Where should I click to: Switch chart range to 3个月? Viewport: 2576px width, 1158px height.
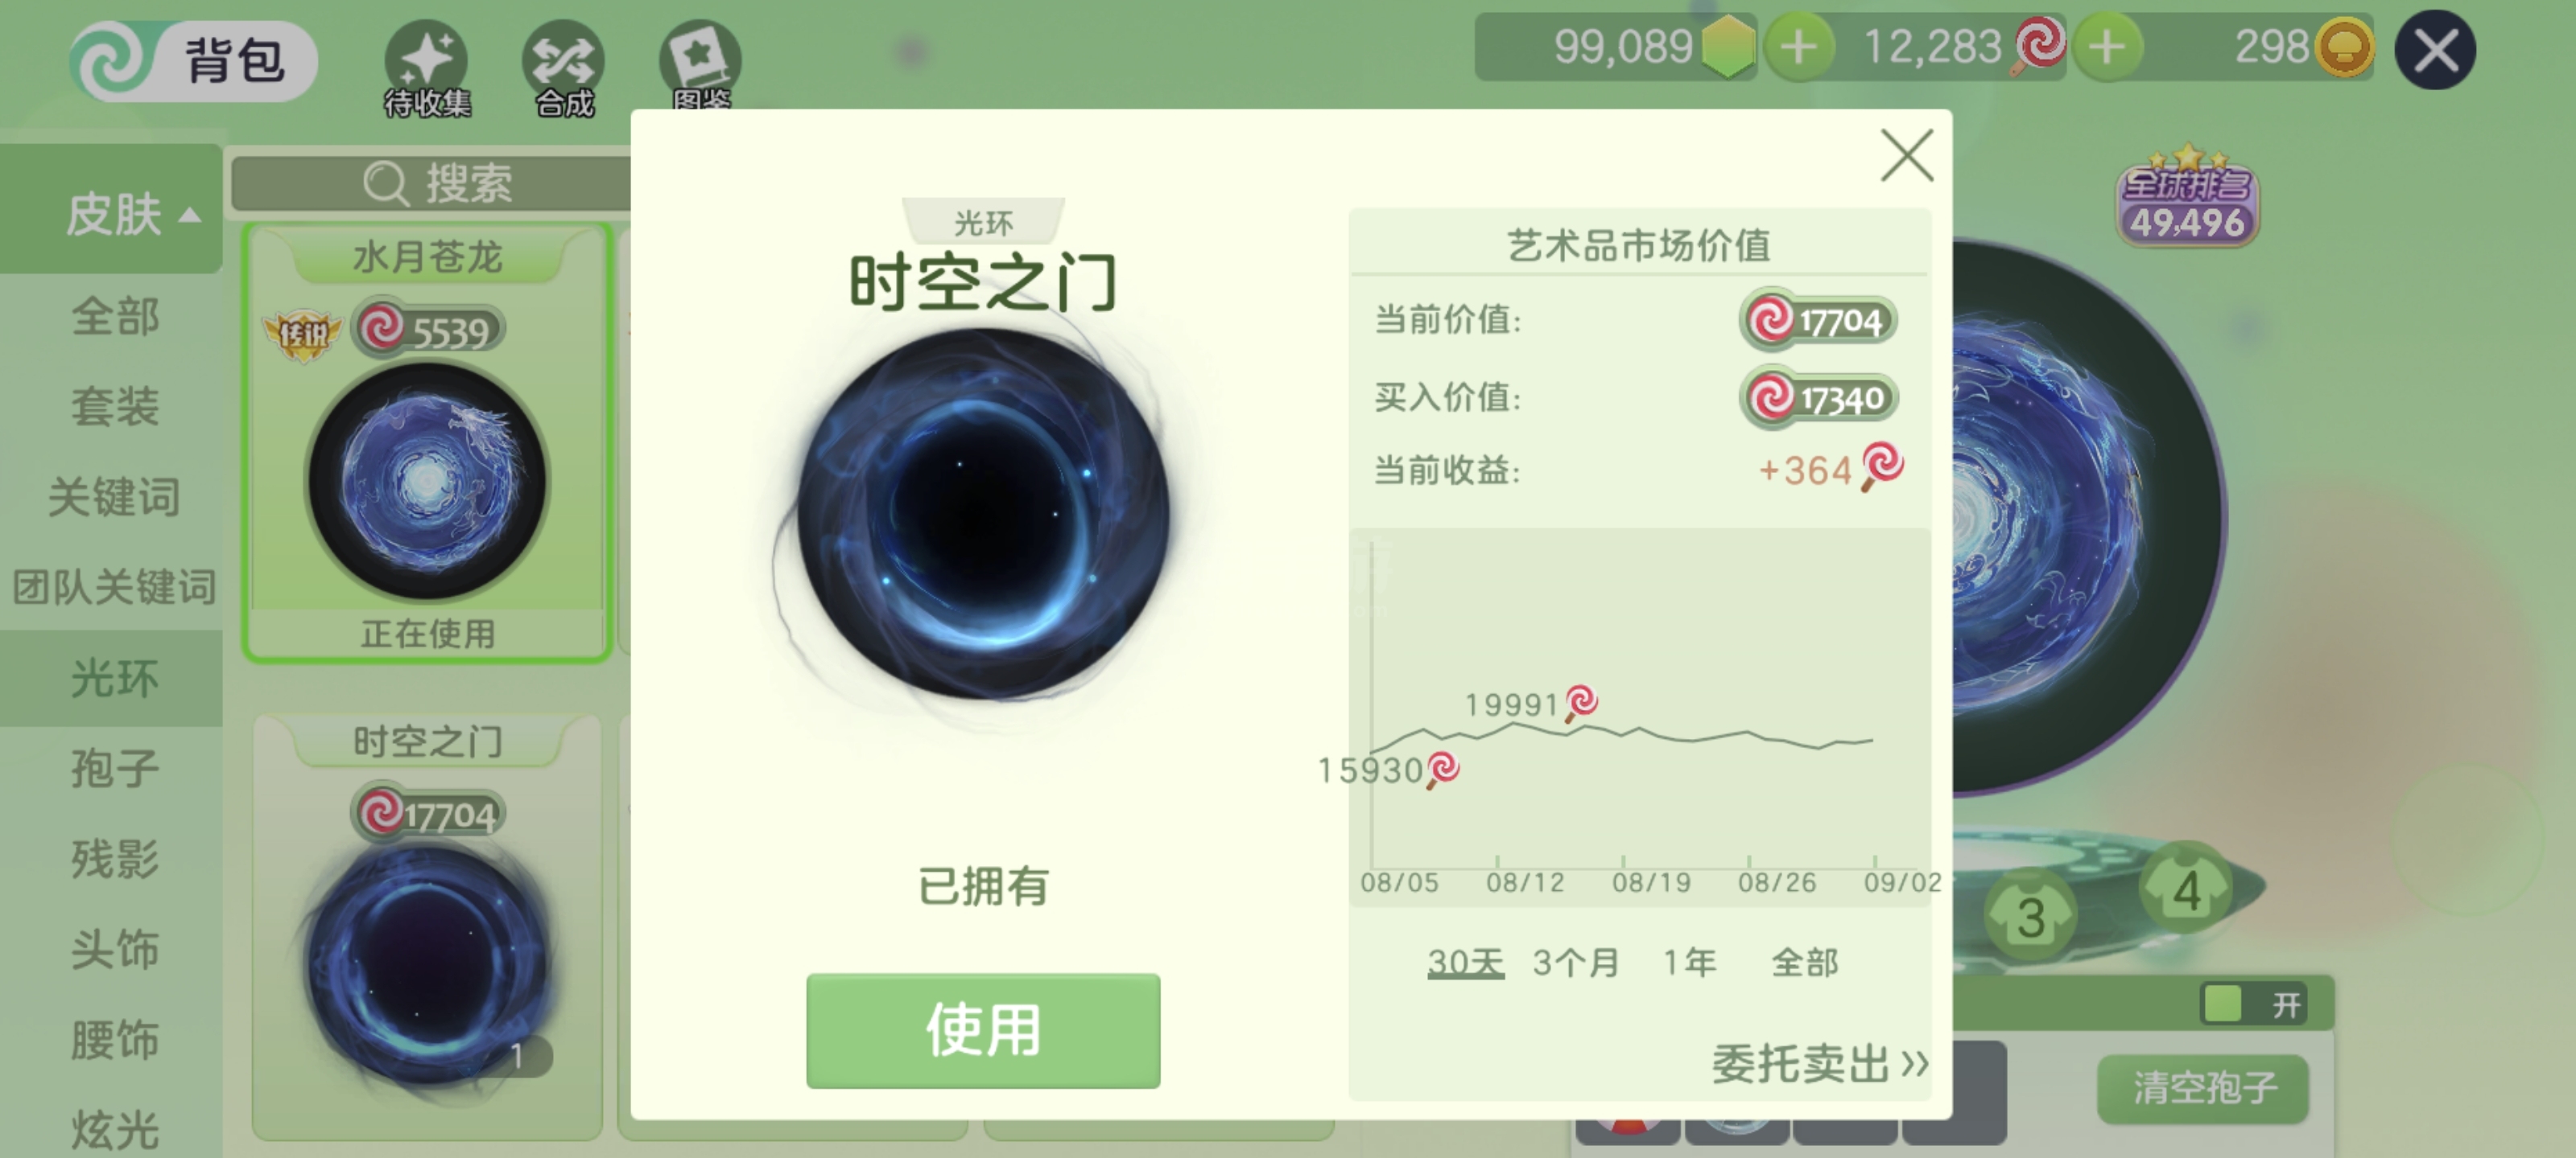click(x=1576, y=962)
